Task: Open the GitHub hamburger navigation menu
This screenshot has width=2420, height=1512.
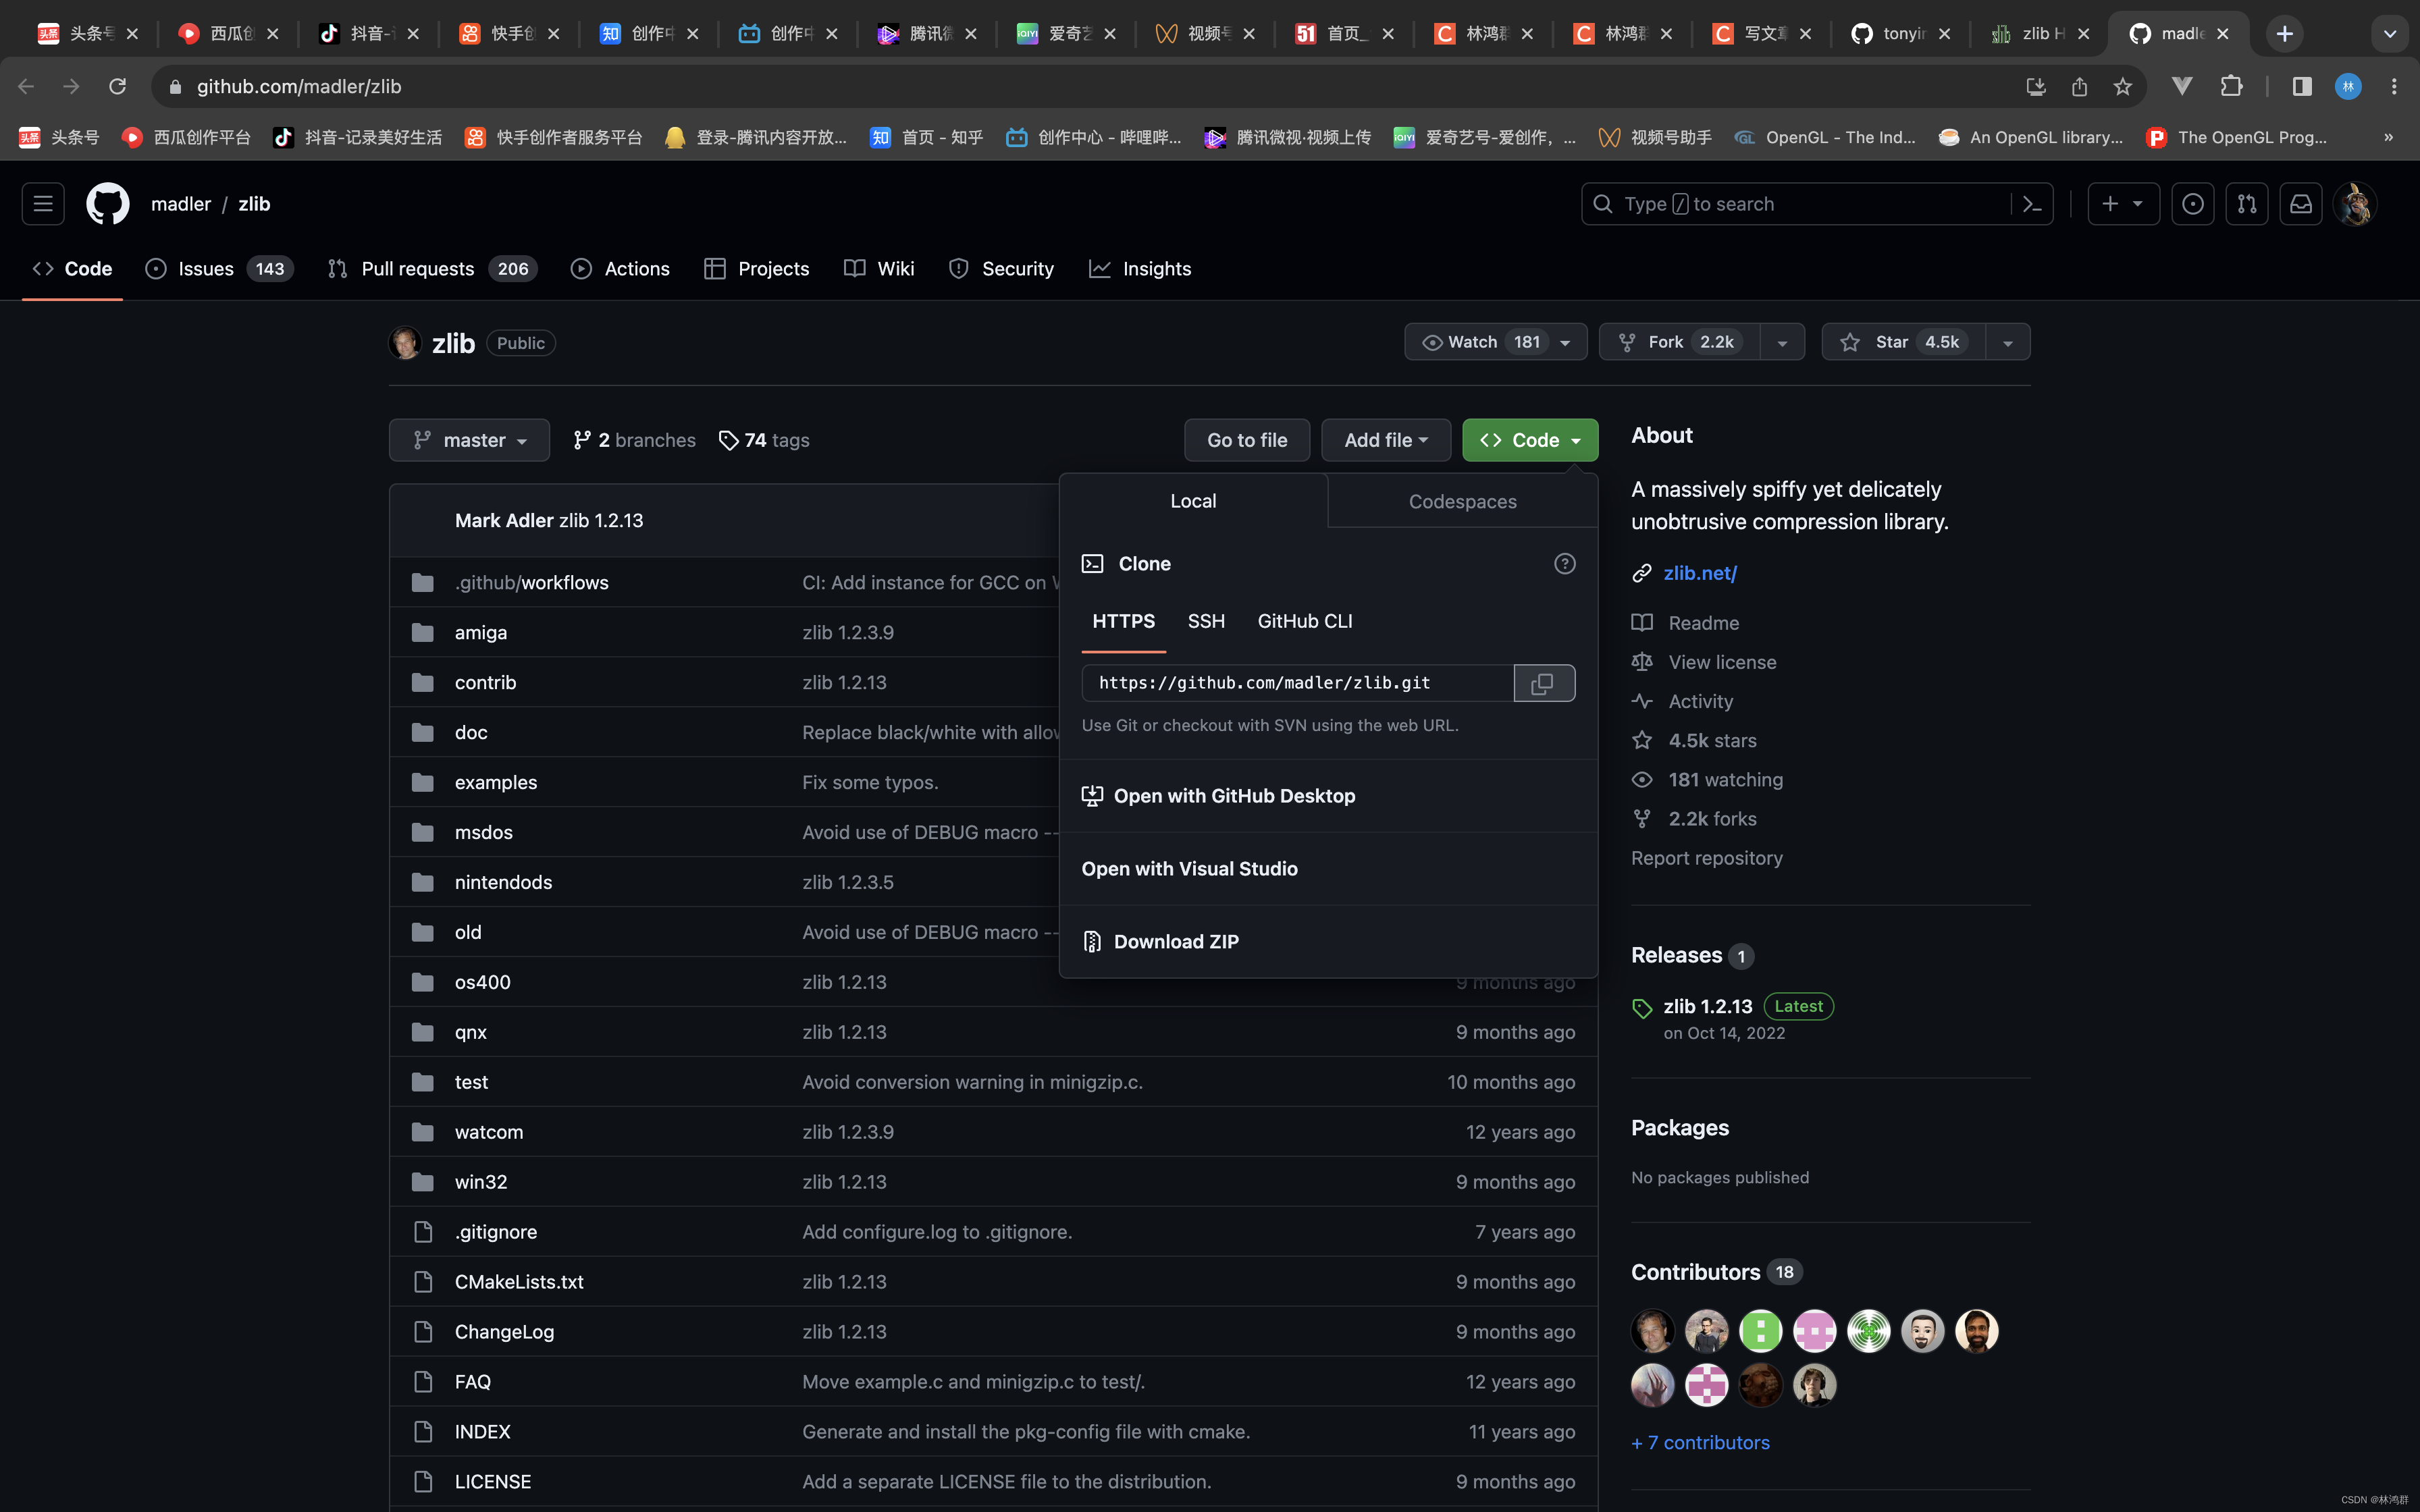Action: coord(43,204)
